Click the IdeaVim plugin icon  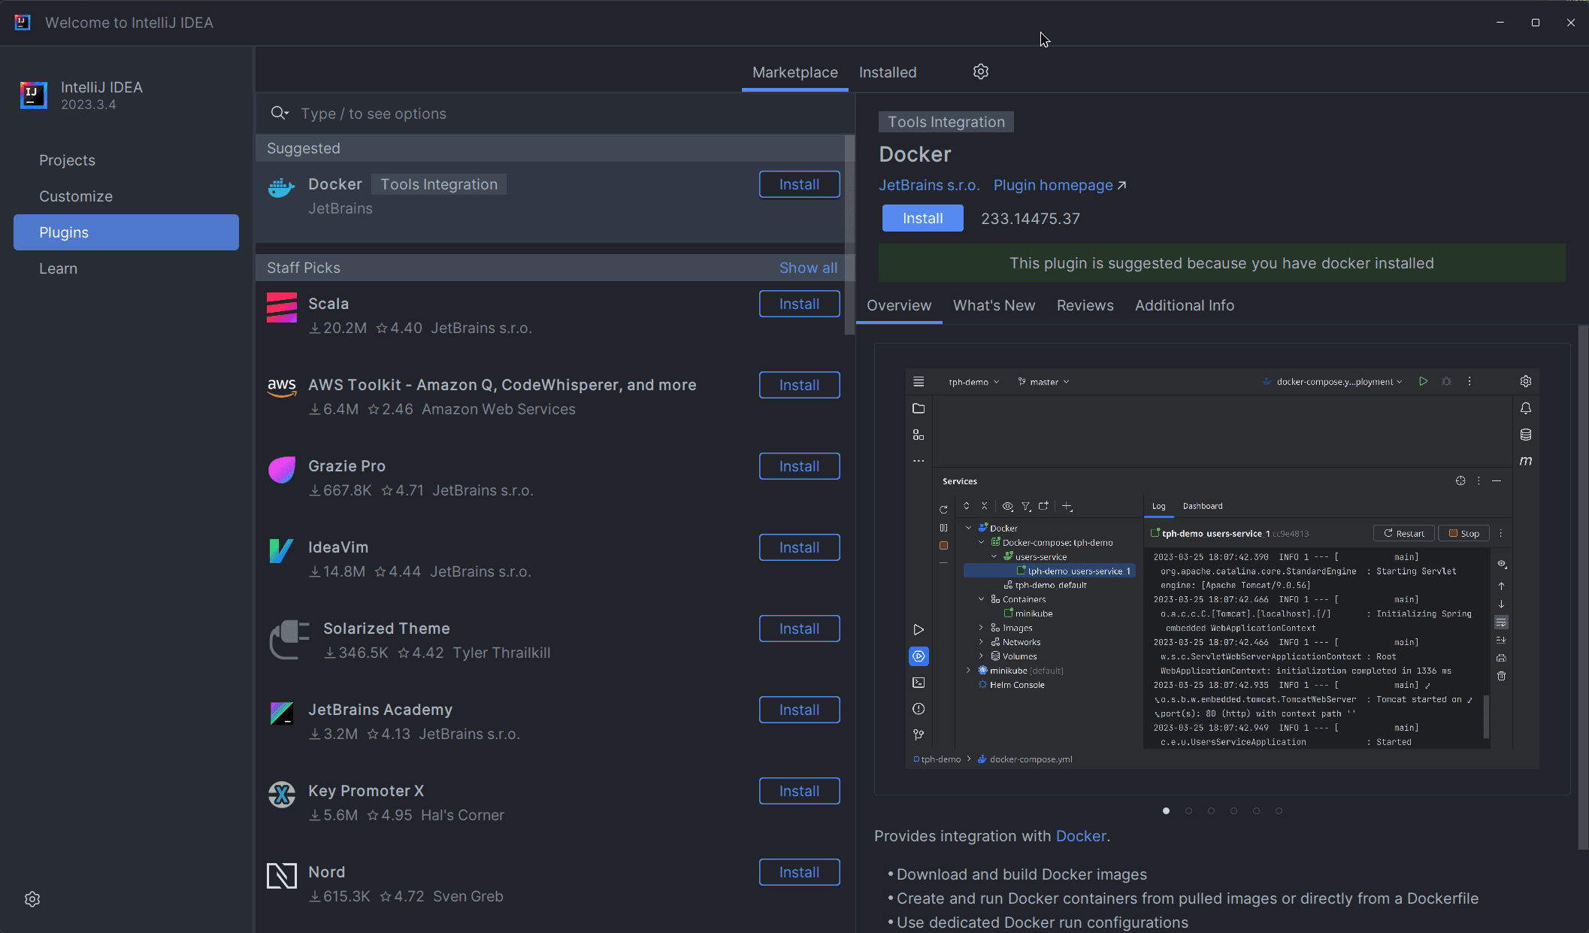[x=282, y=551]
